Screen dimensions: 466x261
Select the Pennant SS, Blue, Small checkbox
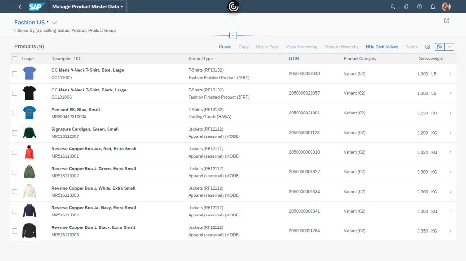(15, 113)
